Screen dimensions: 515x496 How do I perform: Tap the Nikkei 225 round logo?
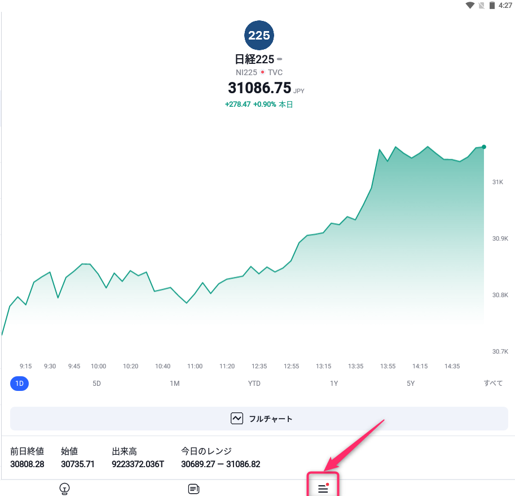pyautogui.click(x=259, y=35)
